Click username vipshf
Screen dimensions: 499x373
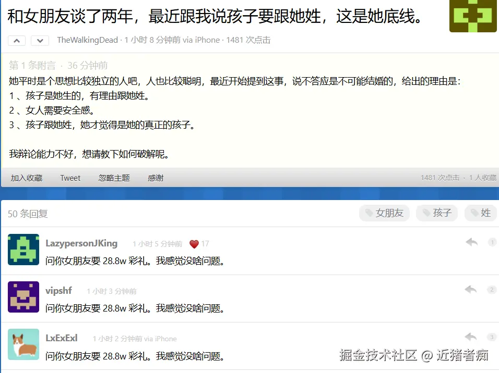coord(58,291)
